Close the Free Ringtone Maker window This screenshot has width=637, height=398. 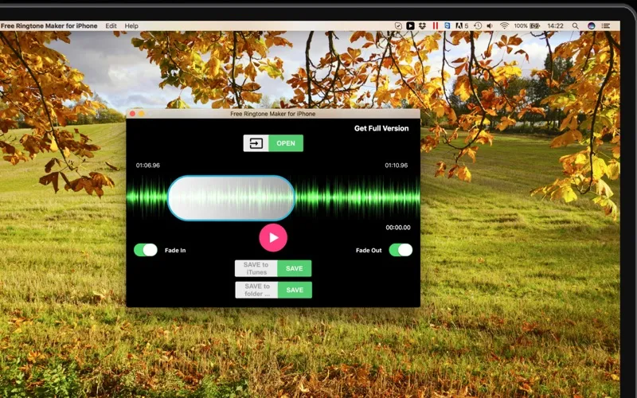tap(132, 114)
